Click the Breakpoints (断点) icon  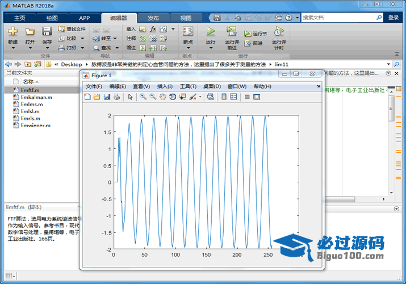coord(188,32)
